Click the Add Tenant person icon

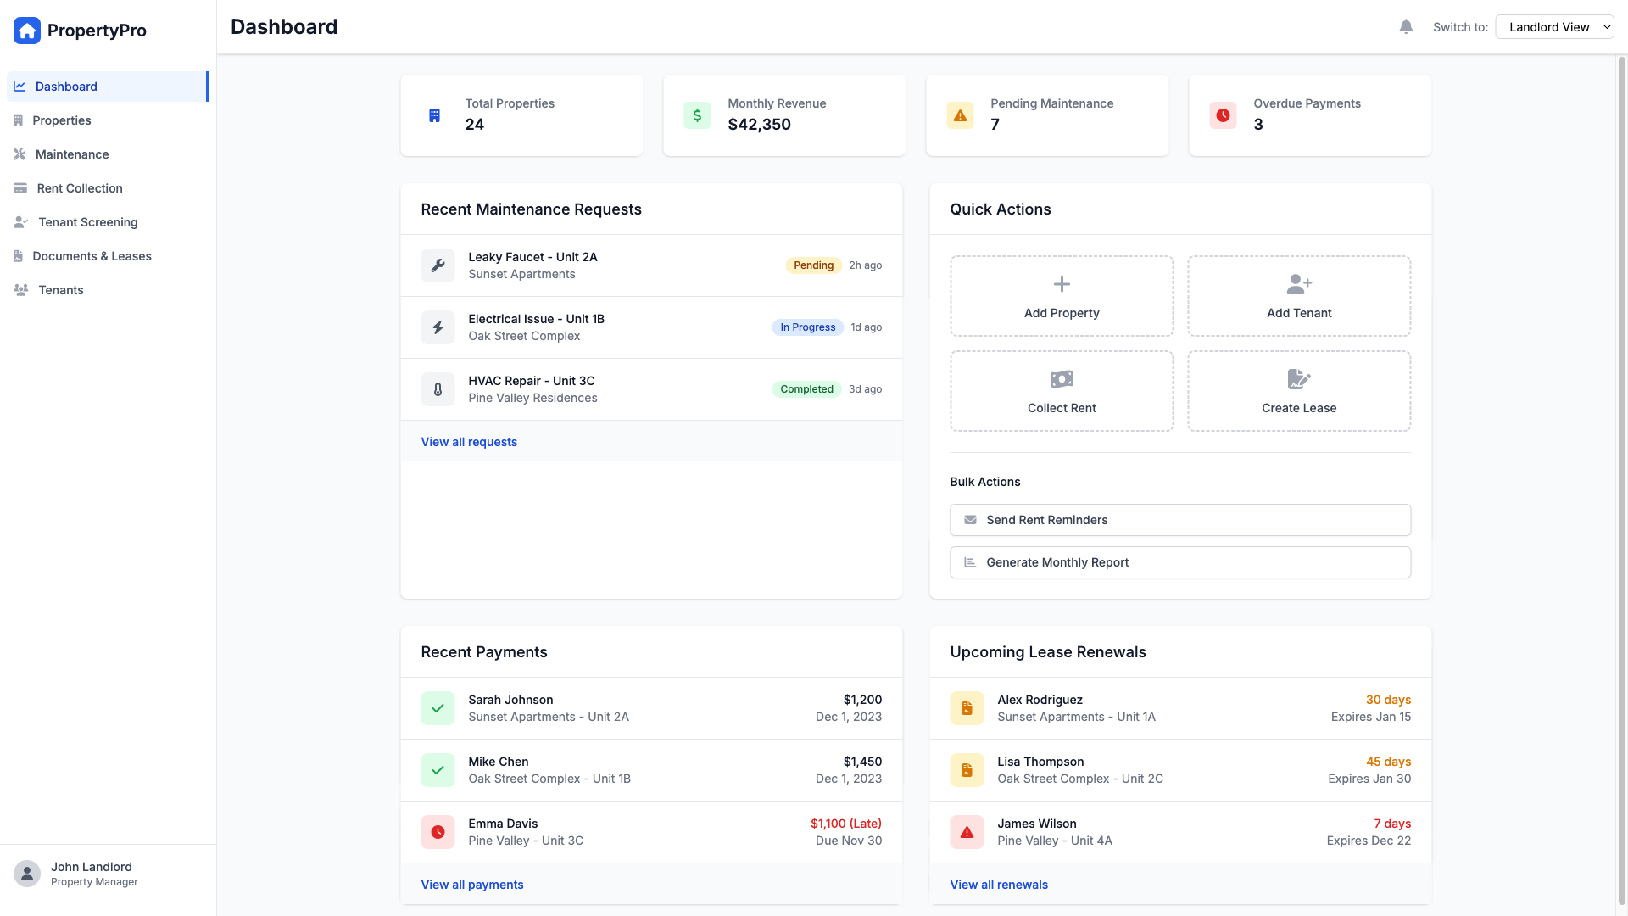[x=1299, y=284]
